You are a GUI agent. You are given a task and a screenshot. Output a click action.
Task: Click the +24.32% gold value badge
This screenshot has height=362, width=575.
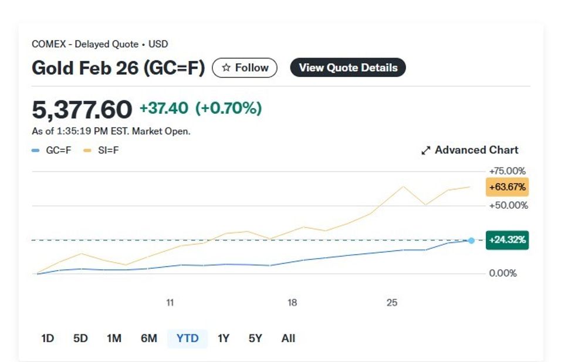click(x=507, y=241)
